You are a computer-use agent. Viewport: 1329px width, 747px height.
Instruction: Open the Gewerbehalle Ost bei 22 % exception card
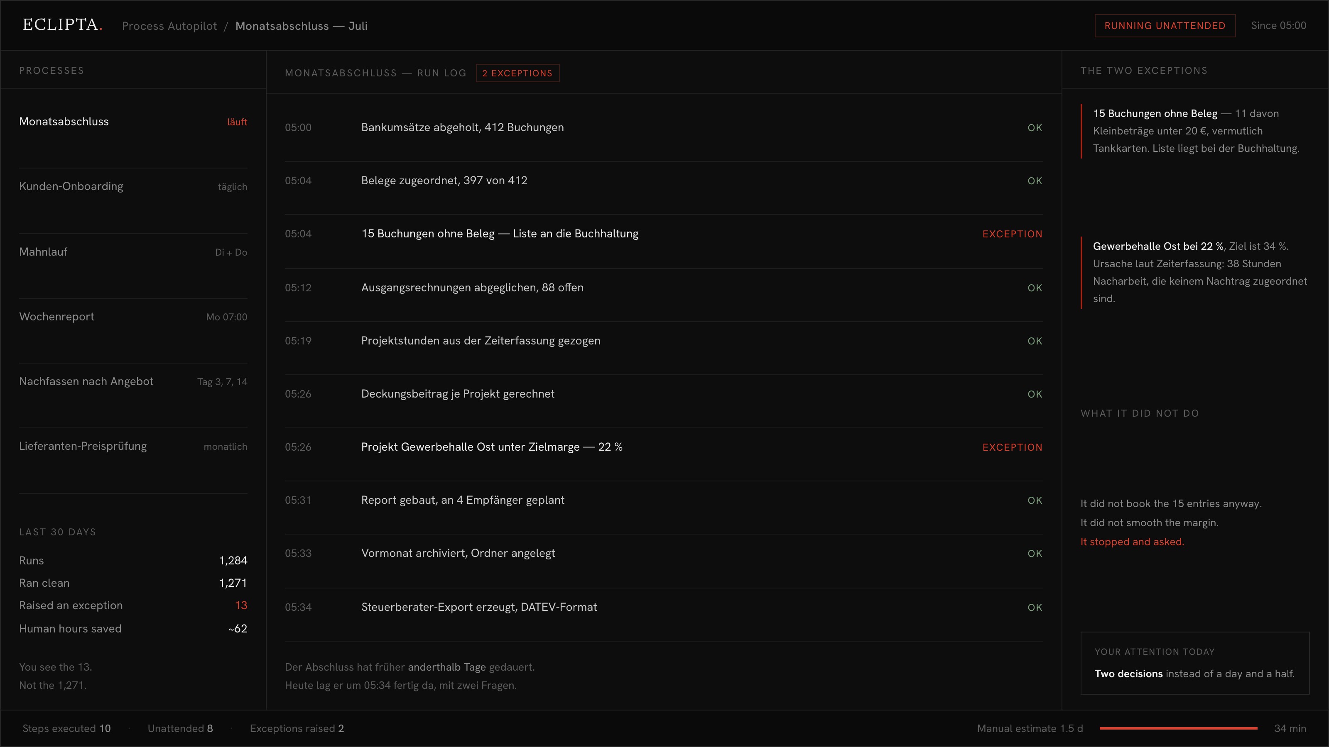tap(1195, 272)
